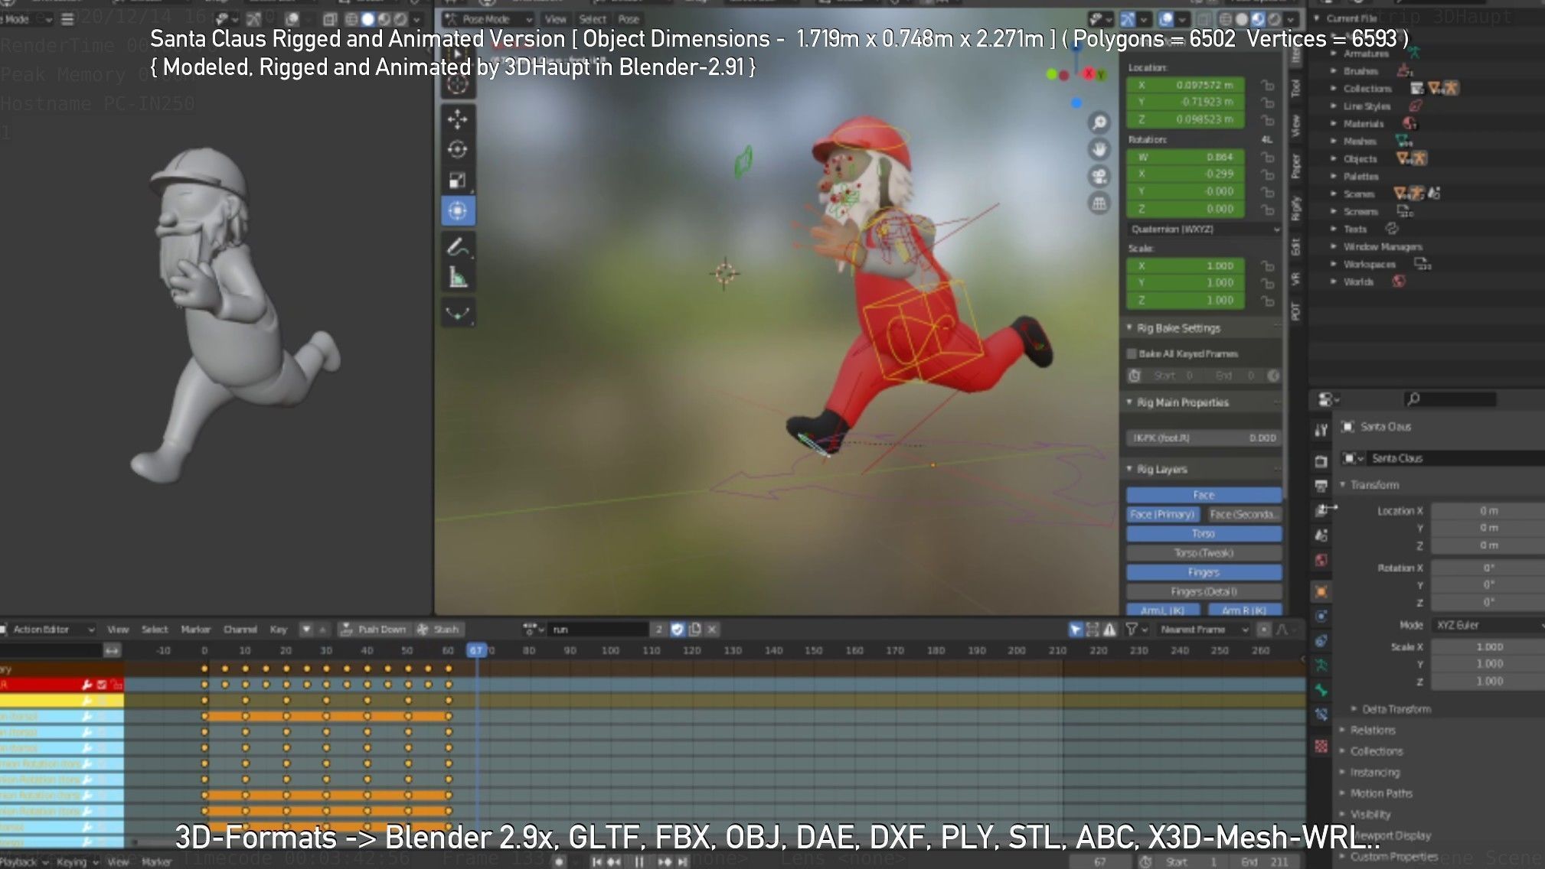The height and width of the screenshot is (869, 1545).
Task: Click the duplicate action icon next to run
Action: [x=694, y=629]
